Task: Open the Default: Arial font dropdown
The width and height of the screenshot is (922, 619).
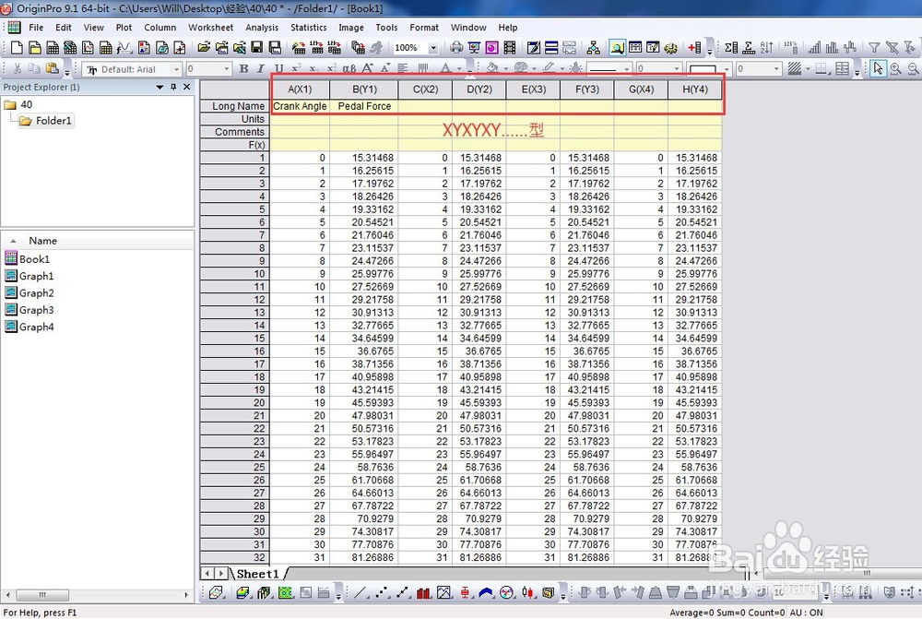Action: point(176,69)
